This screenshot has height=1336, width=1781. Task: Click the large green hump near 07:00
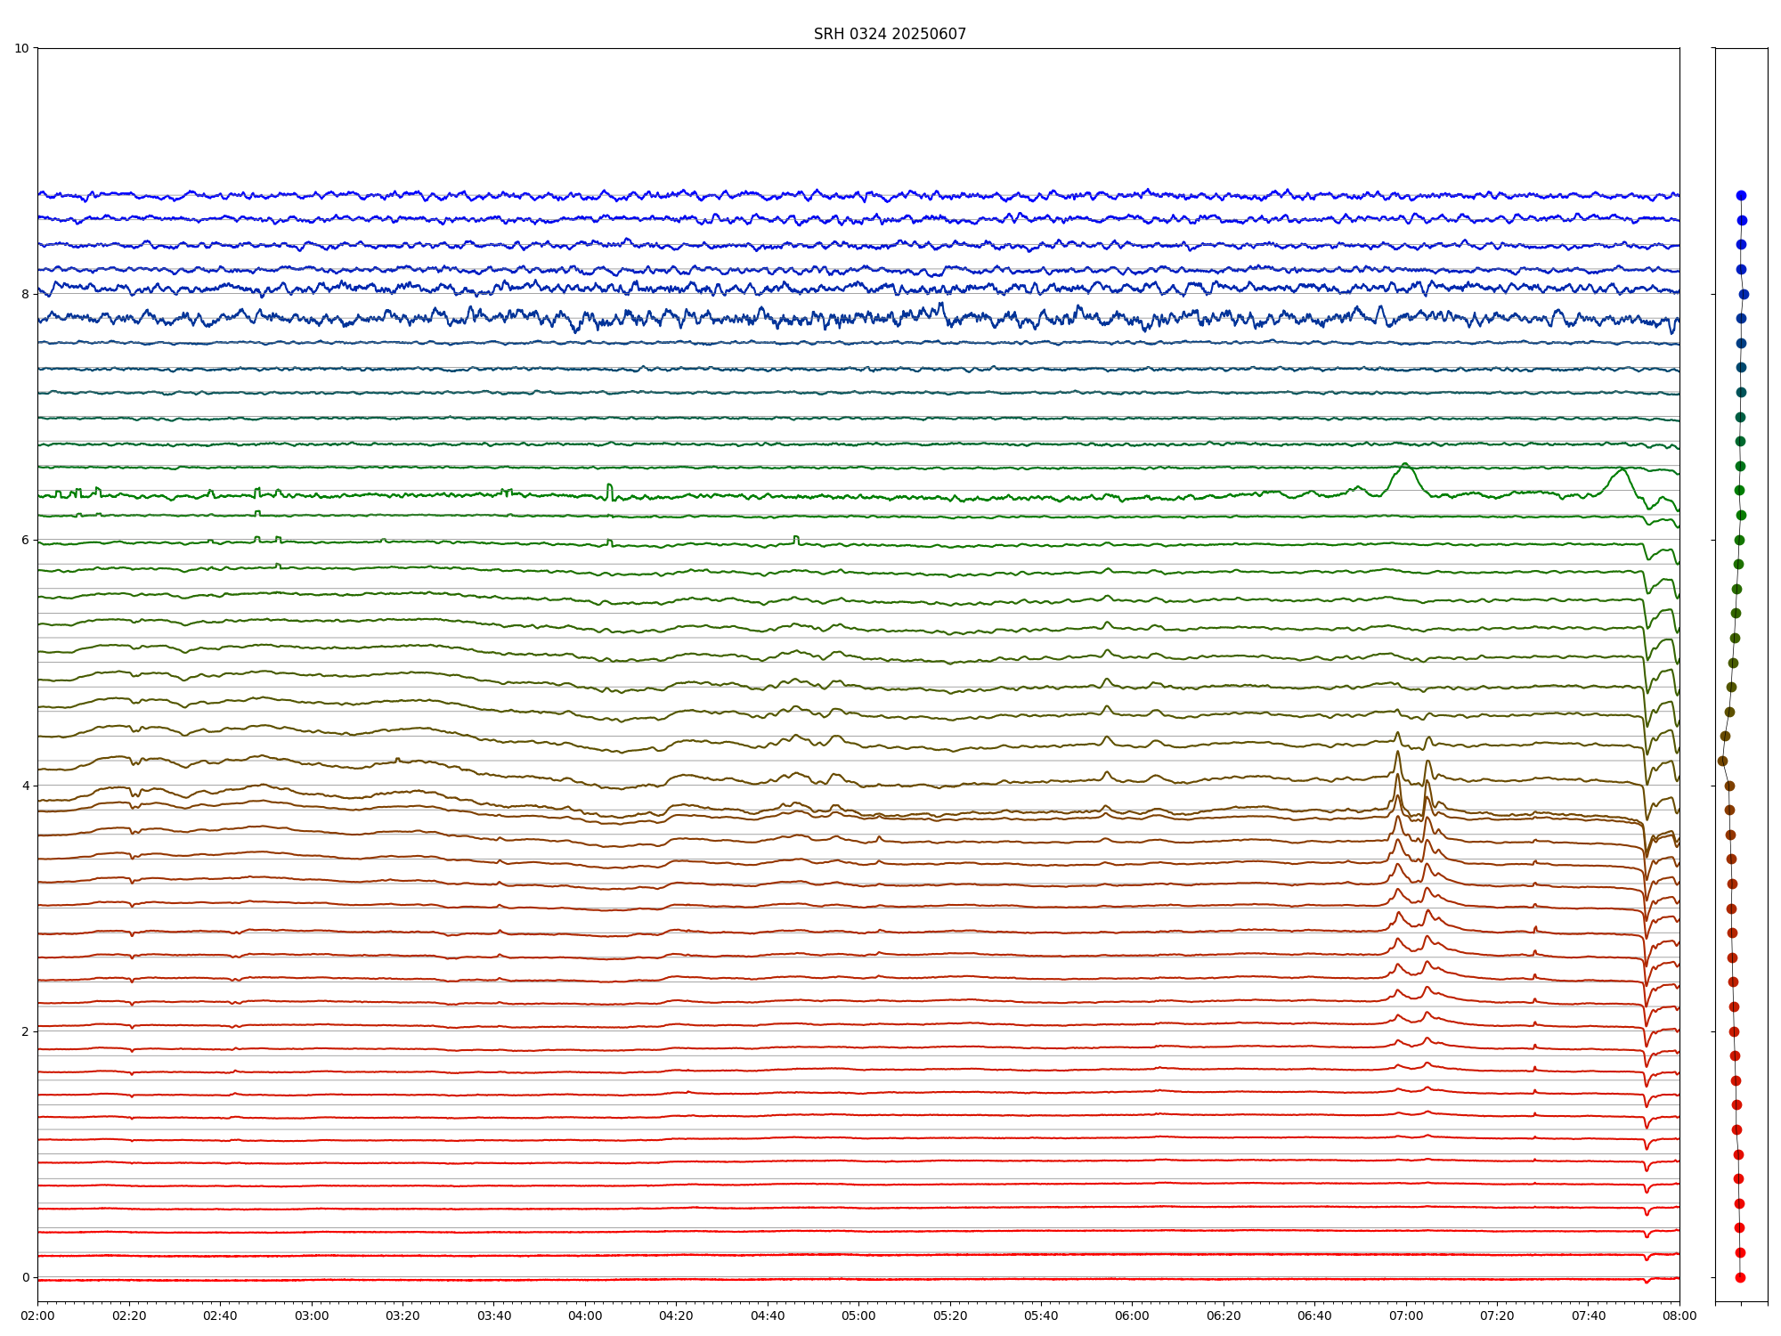coord(1405,466)
